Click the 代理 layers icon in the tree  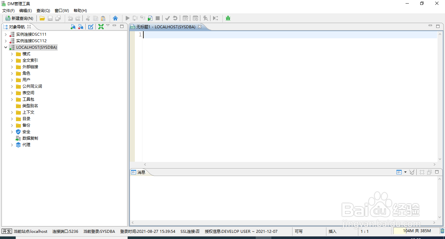[x=18, y=145]
